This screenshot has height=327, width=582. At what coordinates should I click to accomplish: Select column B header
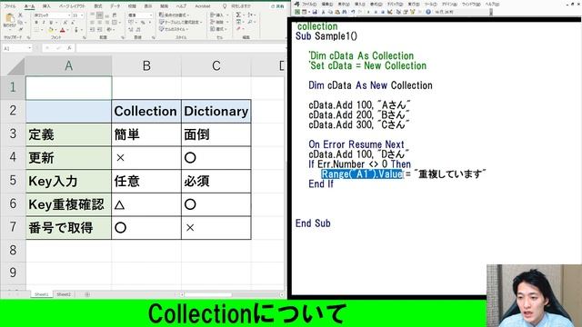(146, 66)
